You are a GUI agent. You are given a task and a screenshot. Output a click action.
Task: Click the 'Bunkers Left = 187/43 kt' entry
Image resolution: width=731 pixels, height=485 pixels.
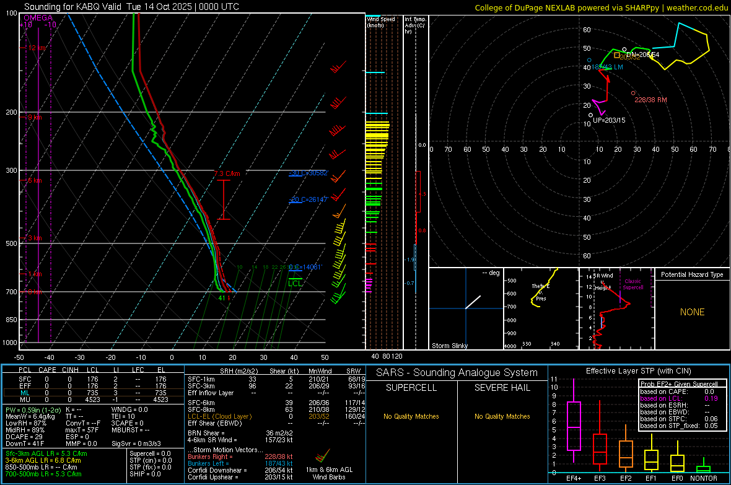pyautogui.click(x=240, y=463)
